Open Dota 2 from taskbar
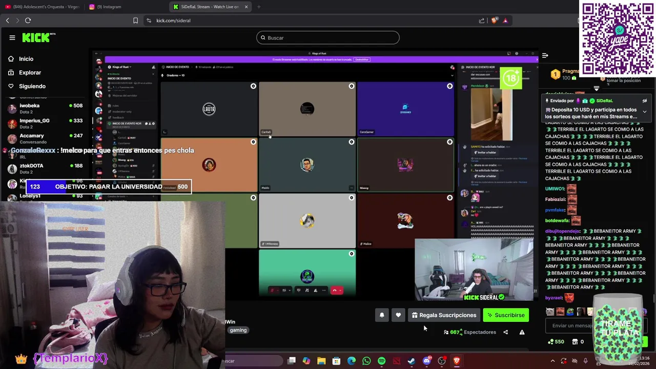656x369 pixels. point(397,361)
